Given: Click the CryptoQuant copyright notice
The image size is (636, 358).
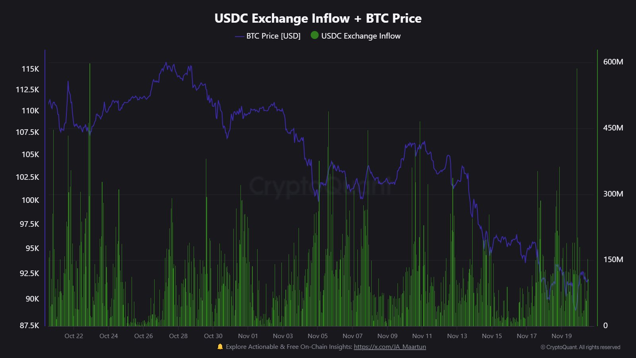Looking at the screenshot, I should (580, 347).
